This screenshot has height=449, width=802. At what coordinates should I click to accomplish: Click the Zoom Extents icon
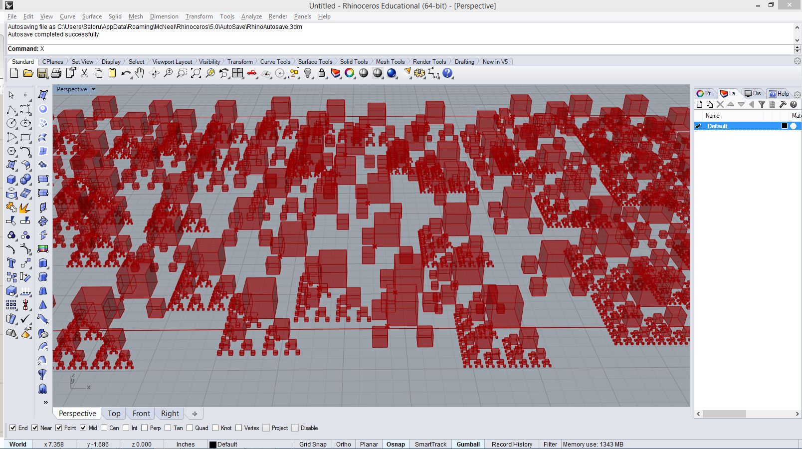click(x=196, y=73)
